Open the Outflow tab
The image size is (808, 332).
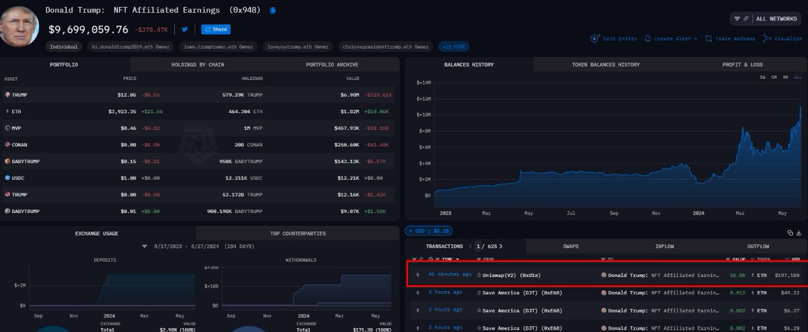757,247
